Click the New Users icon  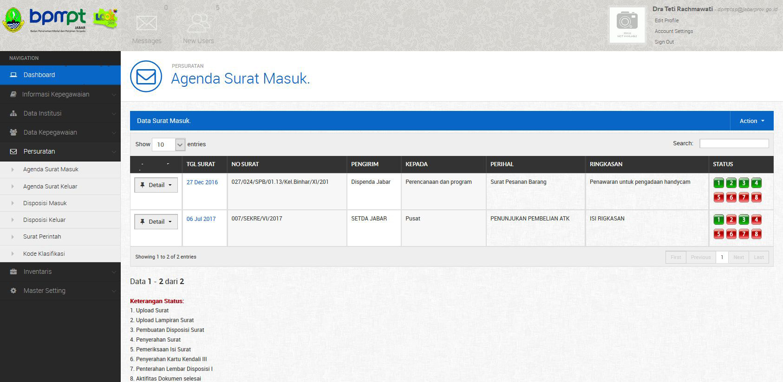(x=198, y=23)
